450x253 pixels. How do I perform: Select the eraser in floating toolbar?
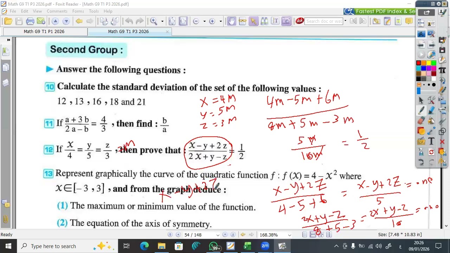(x=421, y=121)
